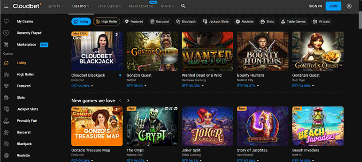The height and width of the screenshot is (162, 362).
Task: Switch to the Live Casino tab
Action: pyautogui.click(x=109, y=6)
